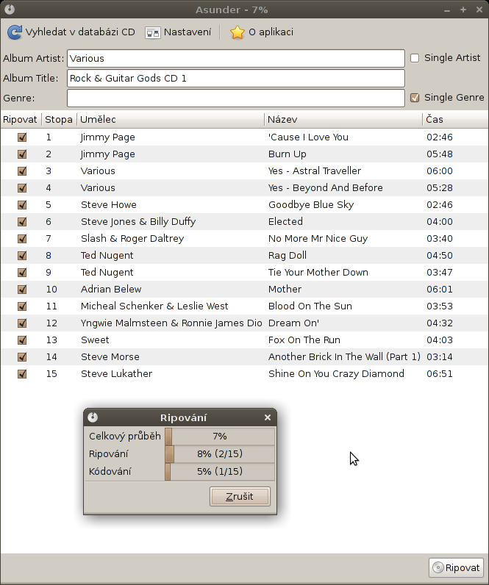
Task: Click the Album Title input field
Action: click(236, 79)
